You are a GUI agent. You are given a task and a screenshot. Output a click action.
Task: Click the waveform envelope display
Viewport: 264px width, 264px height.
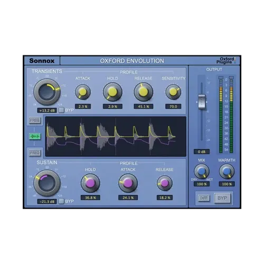click(116, 136)
